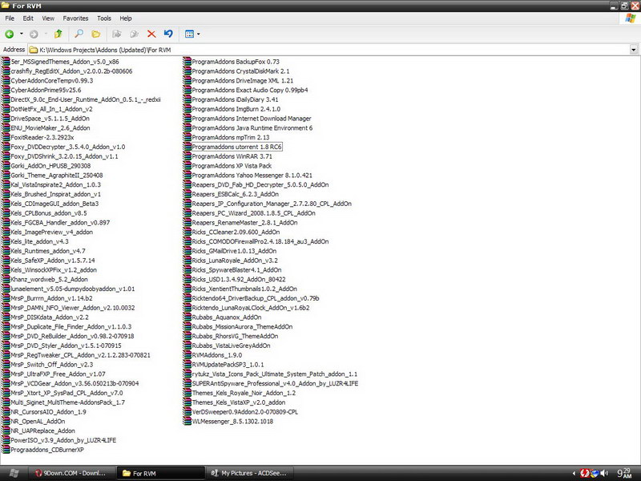Screen dimensions: 641x481
Task: Click the Views toolbar button
Action: coord(189,34)
